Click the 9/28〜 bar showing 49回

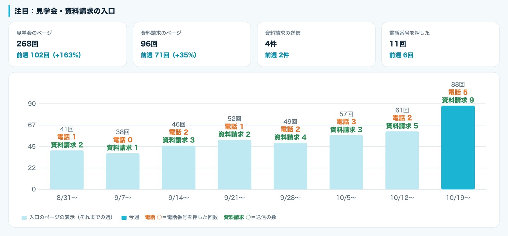[290, 166]
